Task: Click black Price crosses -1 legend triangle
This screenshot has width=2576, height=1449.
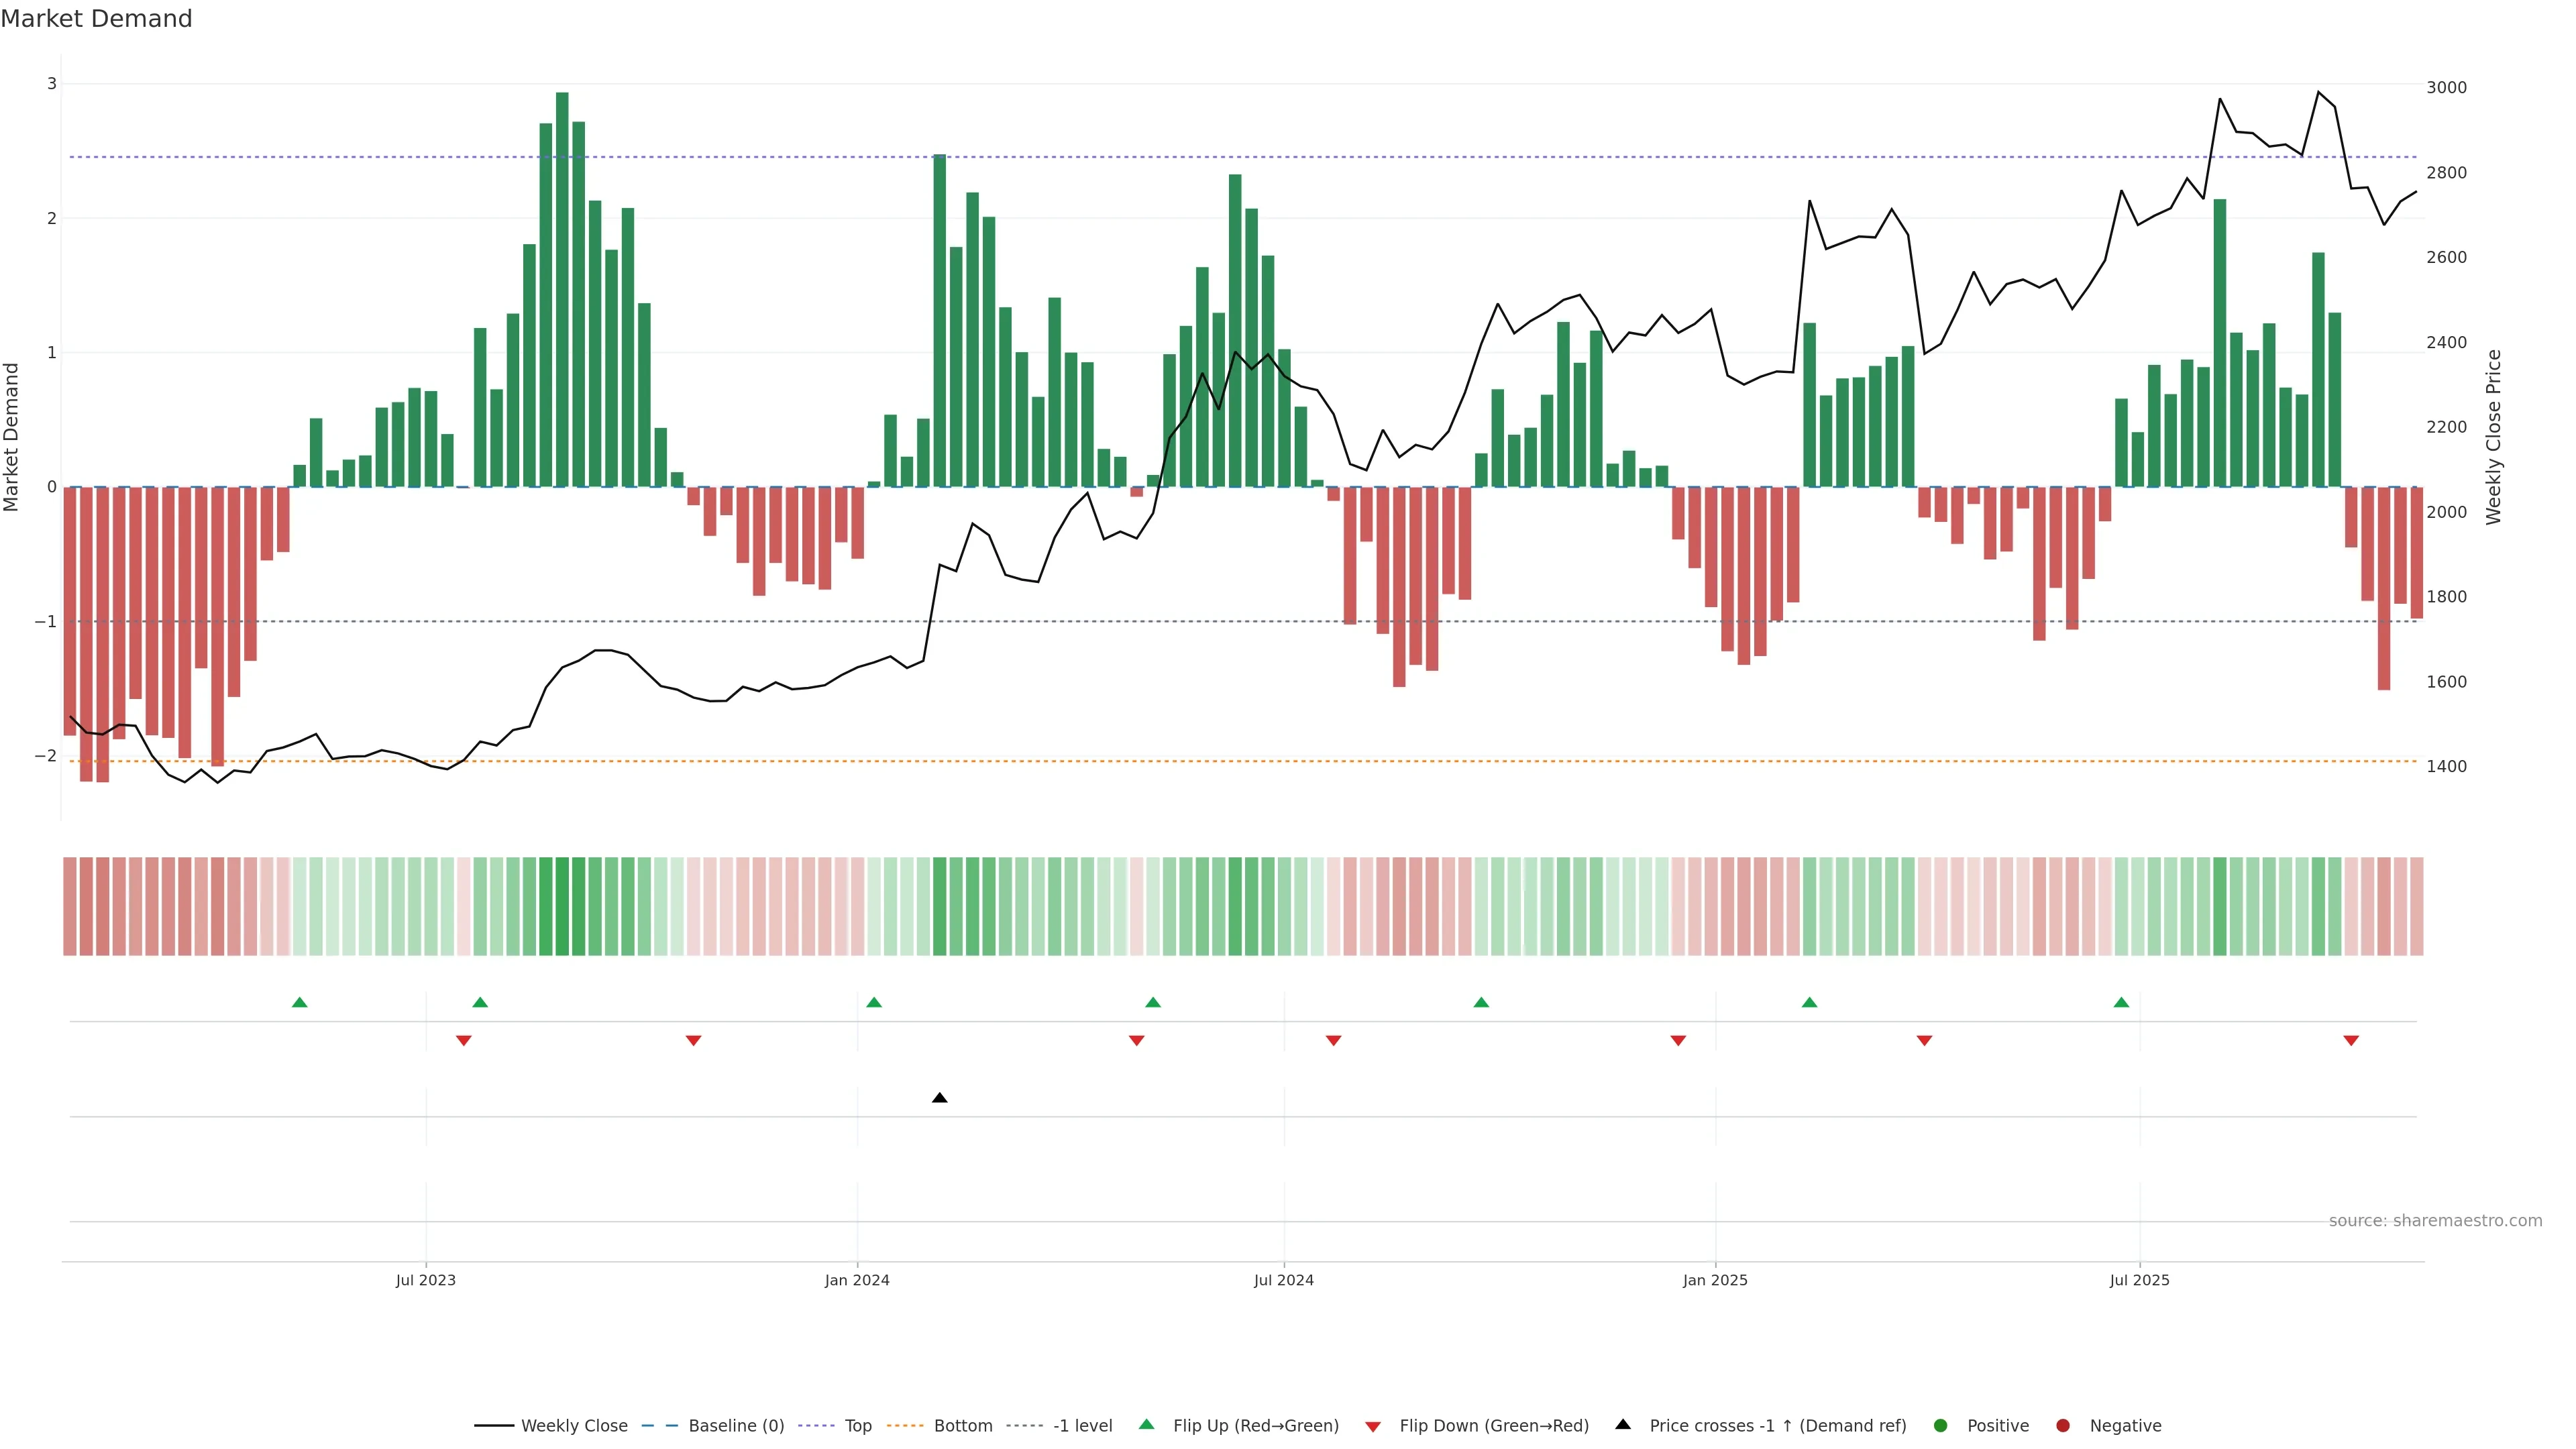Action: tap(1623, 1424)
